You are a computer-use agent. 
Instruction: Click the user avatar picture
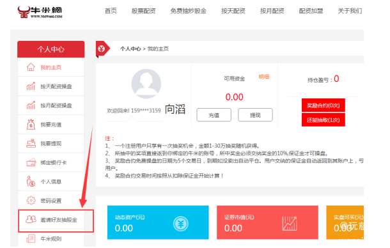[146, 84]
